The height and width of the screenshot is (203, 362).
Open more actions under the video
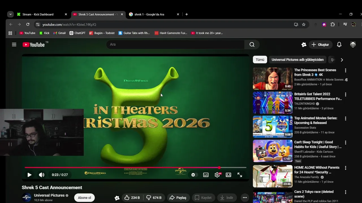[x=245, y=198]
